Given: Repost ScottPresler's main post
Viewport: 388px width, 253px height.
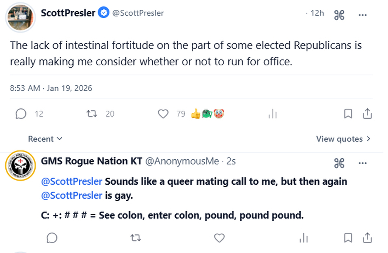Looking at the screenshot, I should pyautogui.click(x=91, y=114).
